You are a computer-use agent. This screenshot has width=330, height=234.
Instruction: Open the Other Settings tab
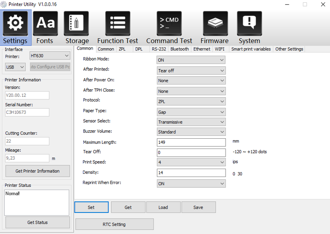[x=289, y=49]
